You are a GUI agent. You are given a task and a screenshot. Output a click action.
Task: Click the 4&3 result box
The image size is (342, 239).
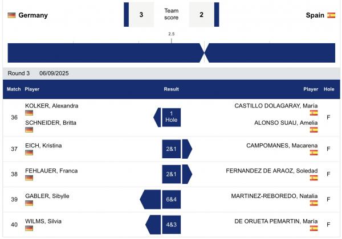171,225
